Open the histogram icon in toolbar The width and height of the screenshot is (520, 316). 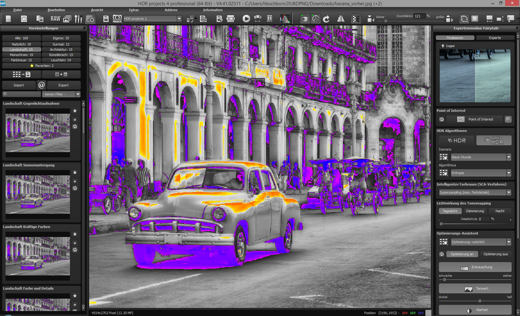285,19
